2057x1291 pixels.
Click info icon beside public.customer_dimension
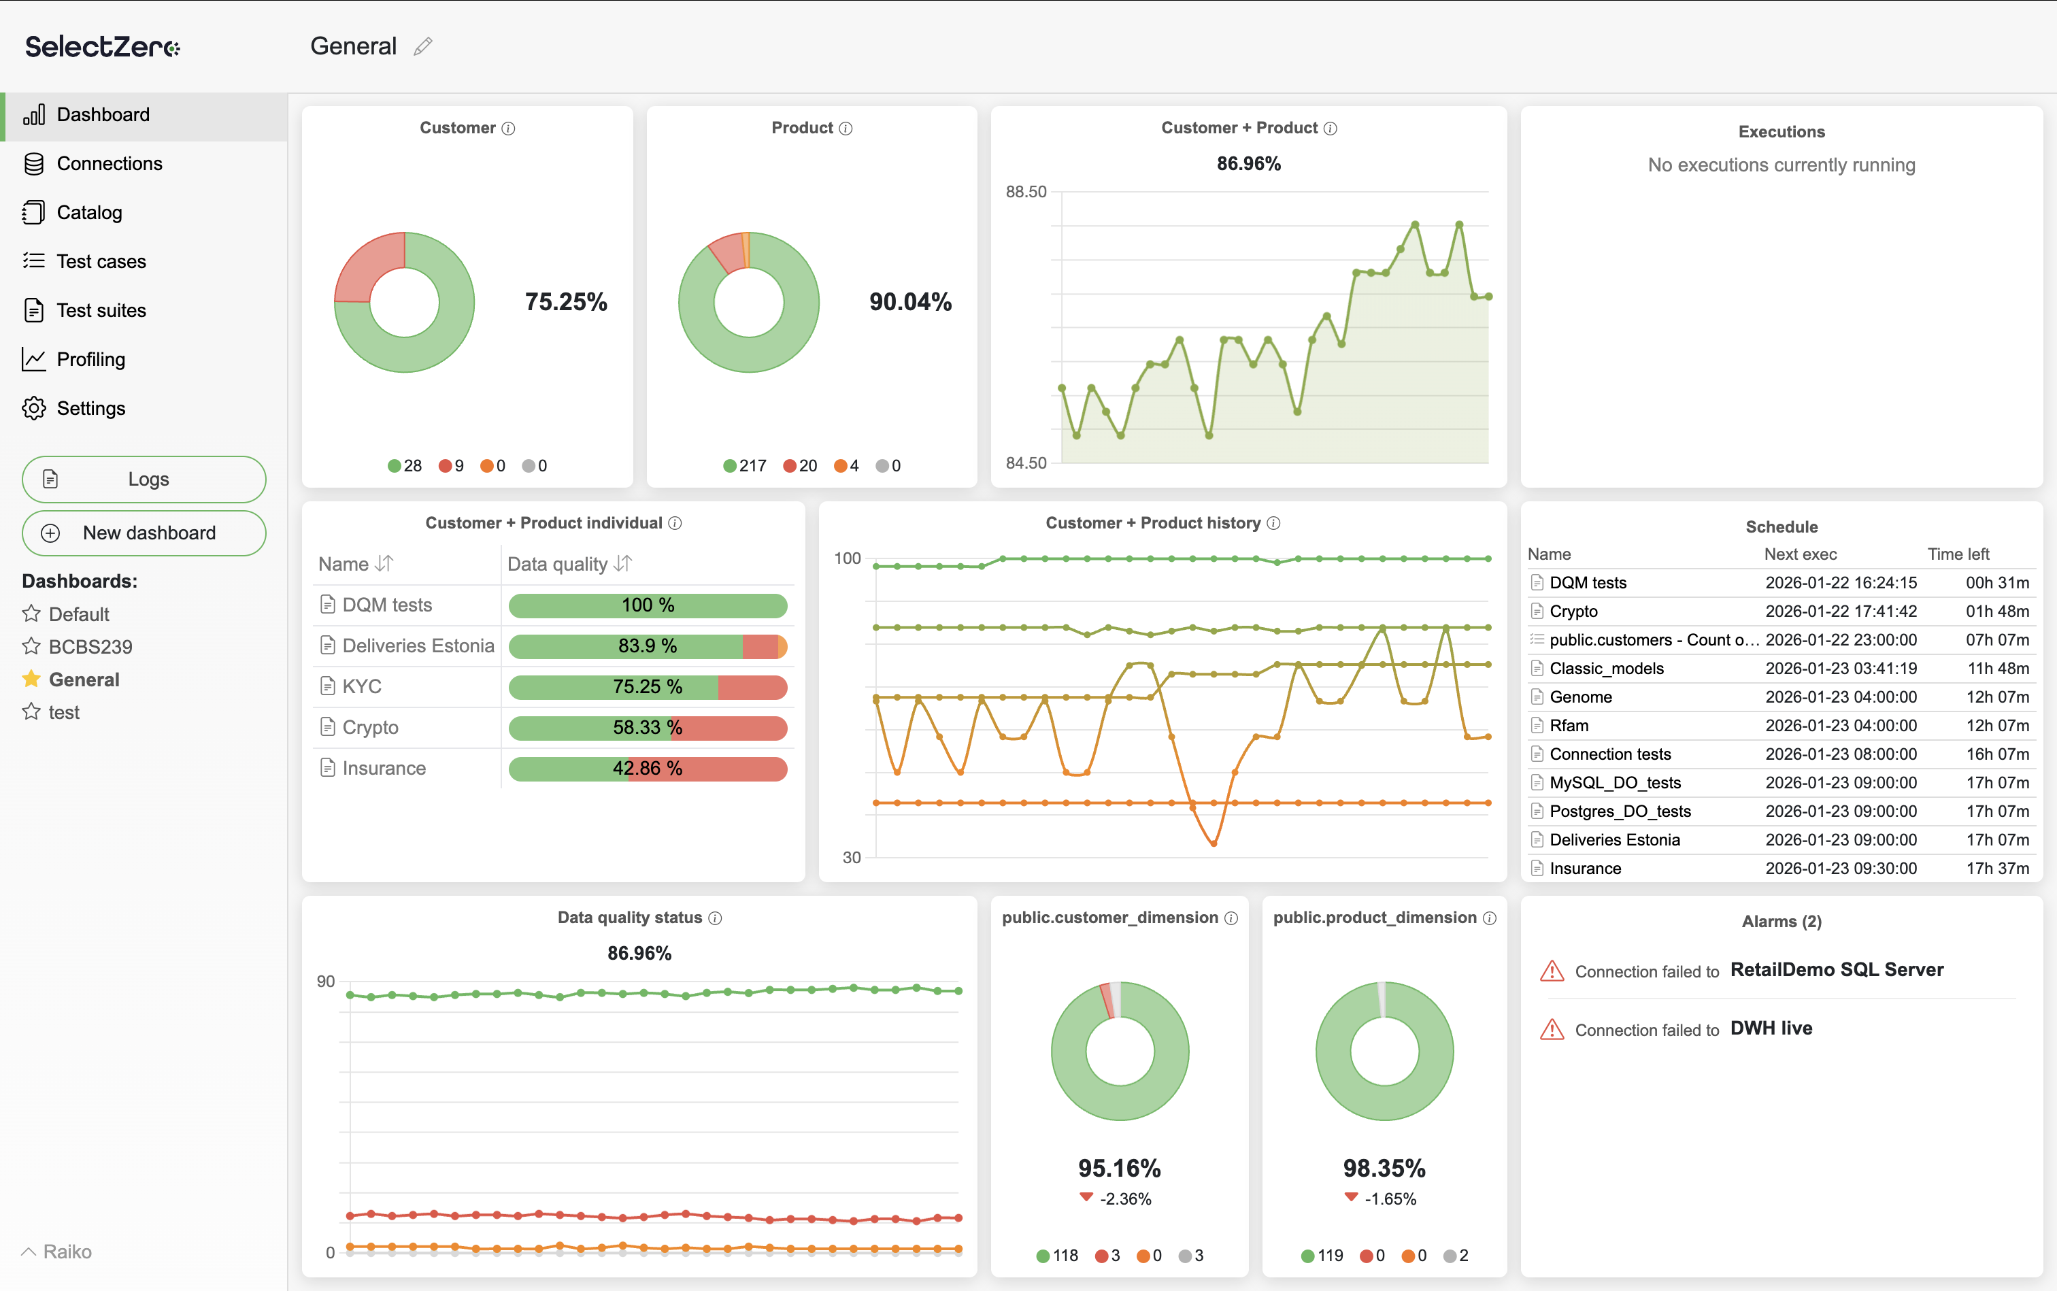[1231, 918]
